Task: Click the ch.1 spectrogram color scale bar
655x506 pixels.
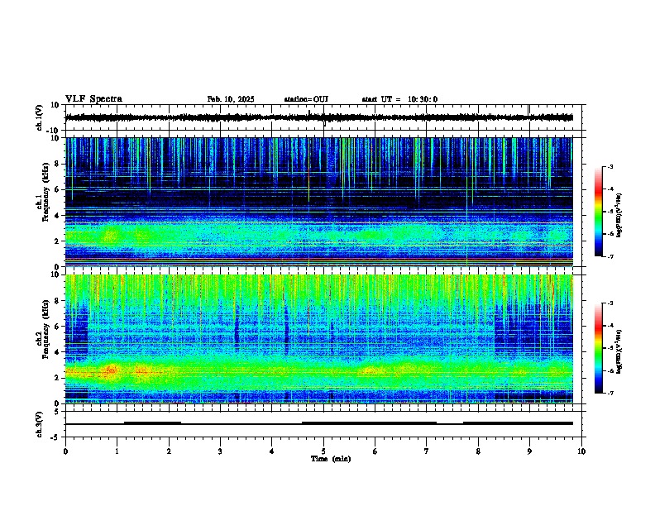Action: tap(598, 212)
